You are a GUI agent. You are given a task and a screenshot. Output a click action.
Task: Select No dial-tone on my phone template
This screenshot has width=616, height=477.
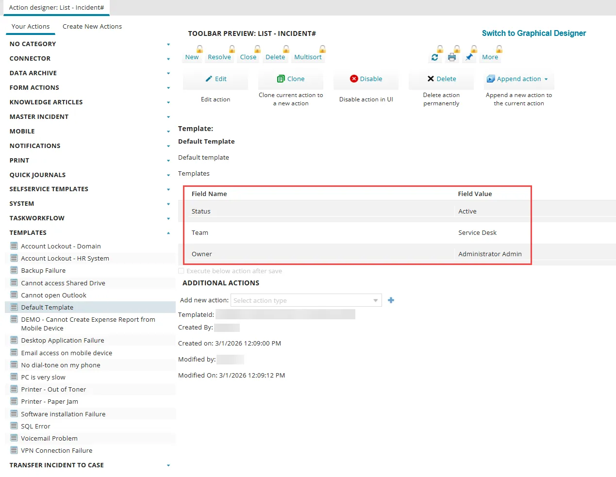coord(61,365)
